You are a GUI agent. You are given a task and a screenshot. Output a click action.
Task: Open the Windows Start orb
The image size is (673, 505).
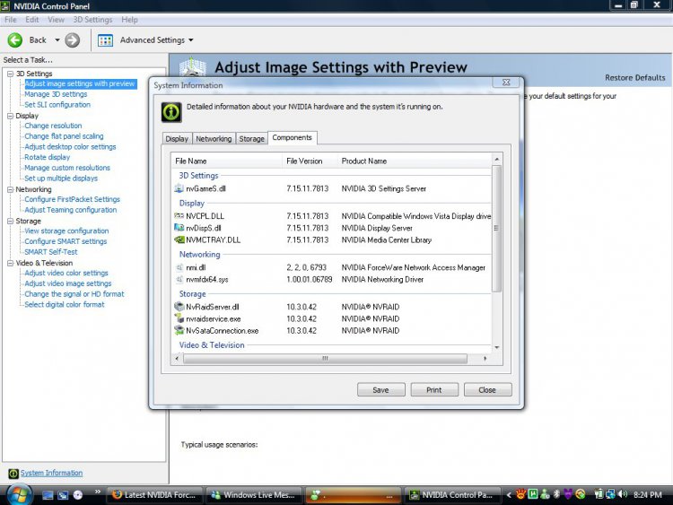tap(19, 495)
